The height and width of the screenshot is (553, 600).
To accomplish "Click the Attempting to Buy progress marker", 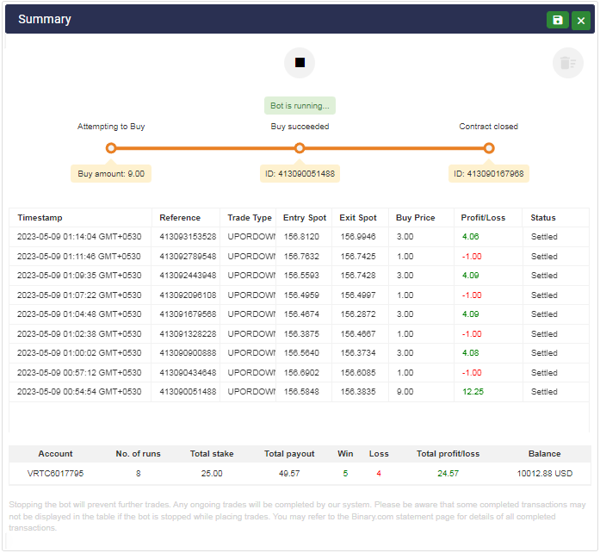I will [111, 148].
